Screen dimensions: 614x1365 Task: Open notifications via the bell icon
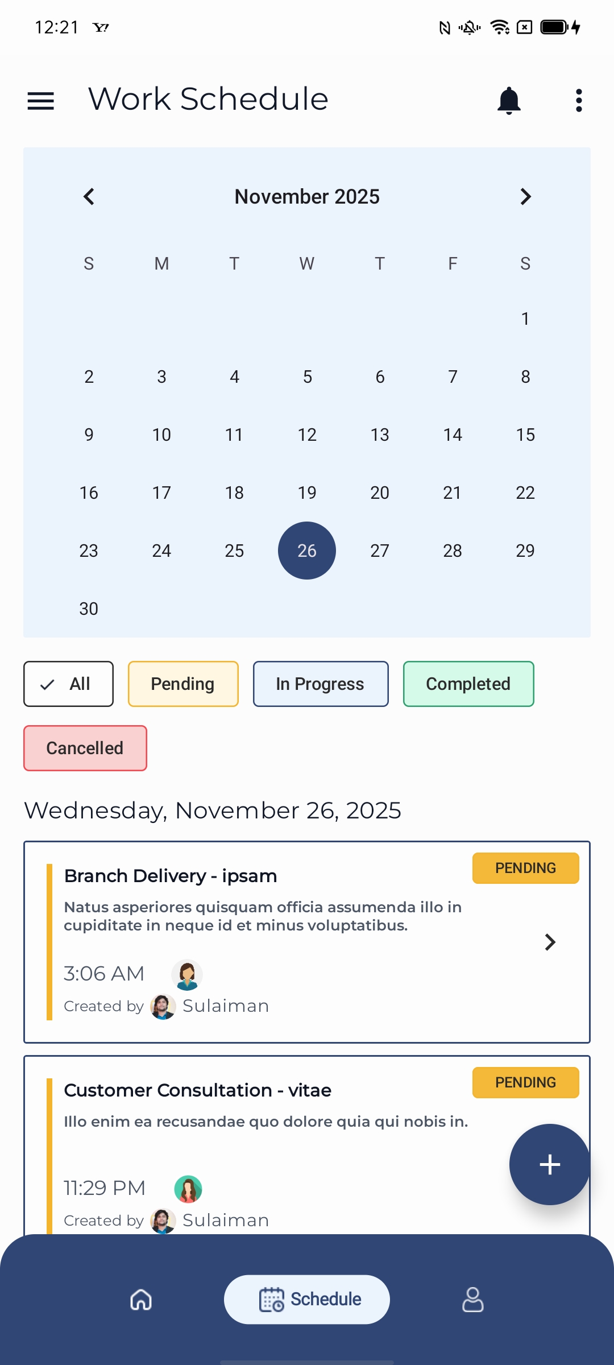509,100
